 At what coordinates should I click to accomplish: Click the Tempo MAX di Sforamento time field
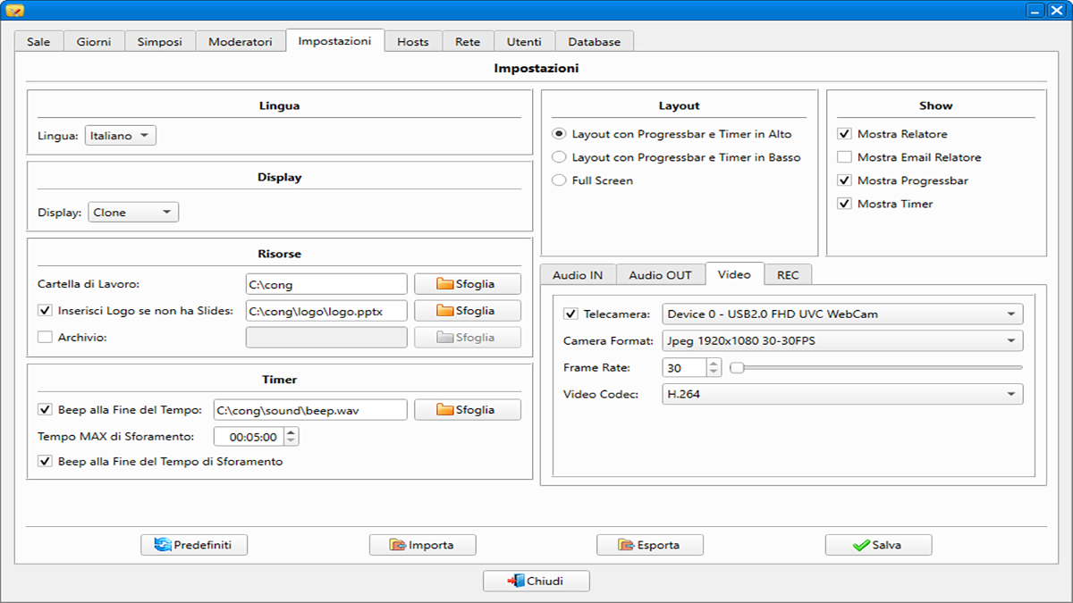[249, 437]
